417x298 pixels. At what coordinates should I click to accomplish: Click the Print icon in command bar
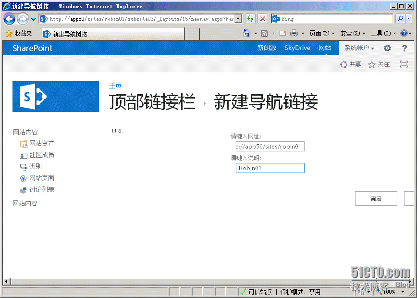(294, 33)
